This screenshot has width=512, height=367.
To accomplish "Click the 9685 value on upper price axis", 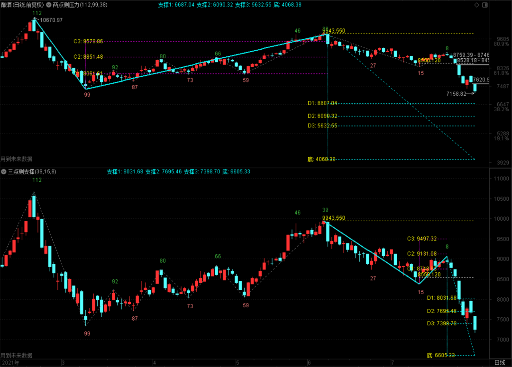I will coord(503,39).
